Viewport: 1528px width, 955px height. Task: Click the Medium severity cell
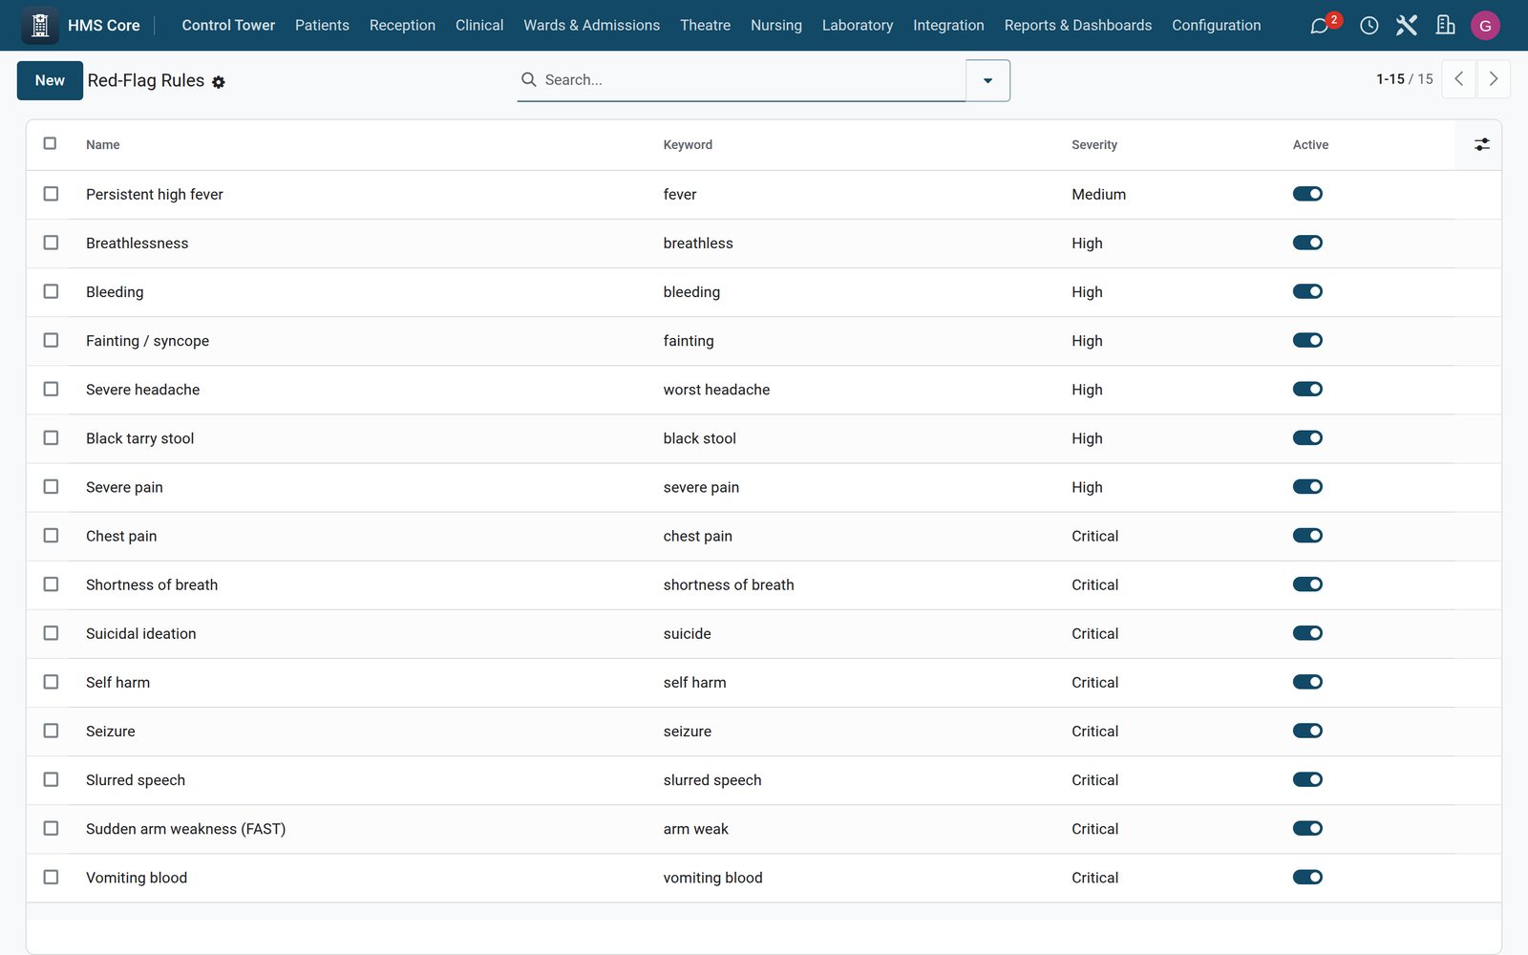(1098, 194)
